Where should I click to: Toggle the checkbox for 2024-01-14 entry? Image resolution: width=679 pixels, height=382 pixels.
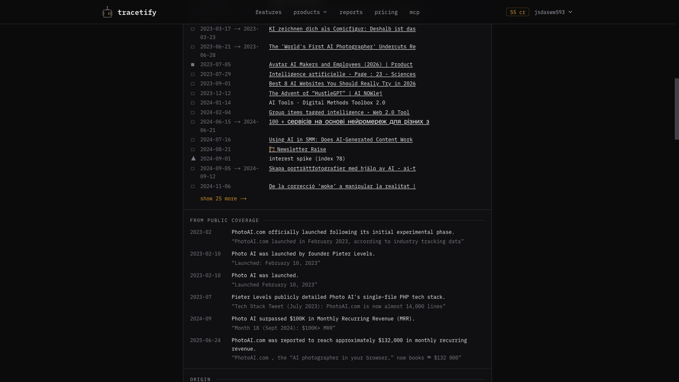[x=193, y=103]
